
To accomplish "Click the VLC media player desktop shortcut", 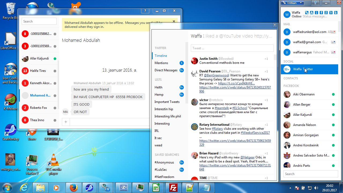I will tap(53, 164).
